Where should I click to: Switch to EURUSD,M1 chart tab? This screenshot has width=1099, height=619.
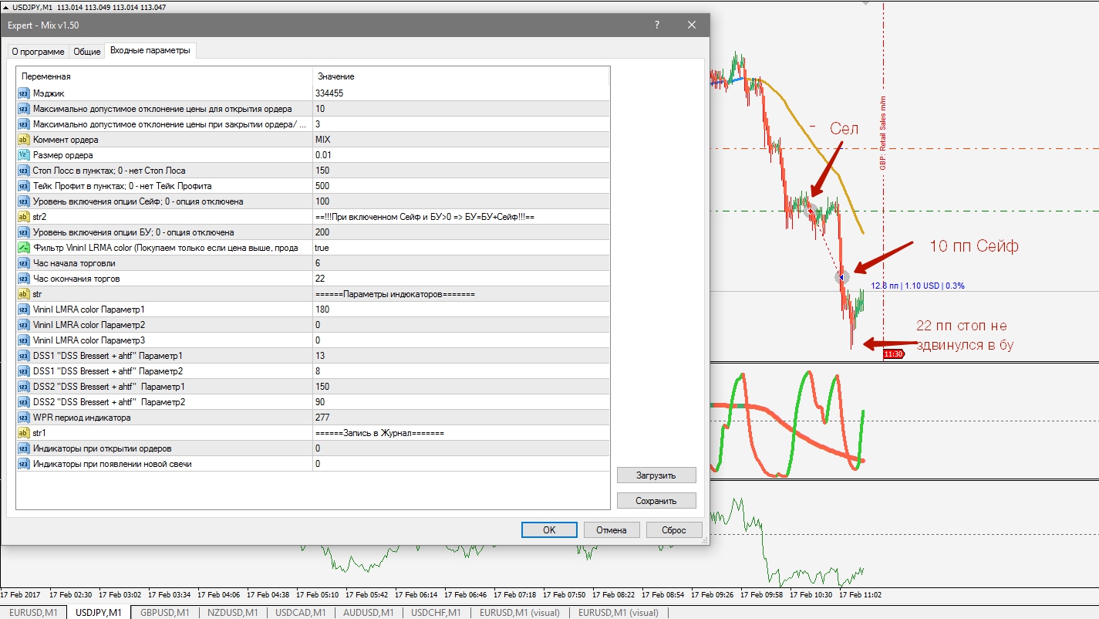click(x=33, y=613)
